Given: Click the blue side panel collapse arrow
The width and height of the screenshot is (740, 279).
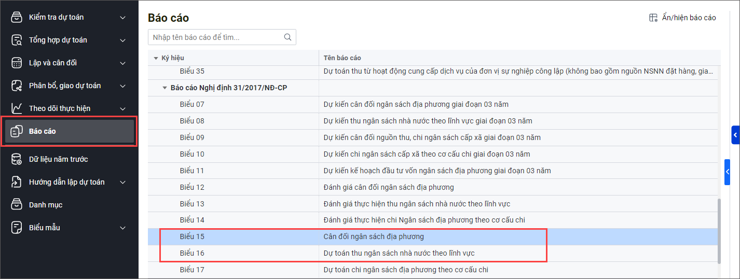Looking at the screenshot, I should click(728, 171).
